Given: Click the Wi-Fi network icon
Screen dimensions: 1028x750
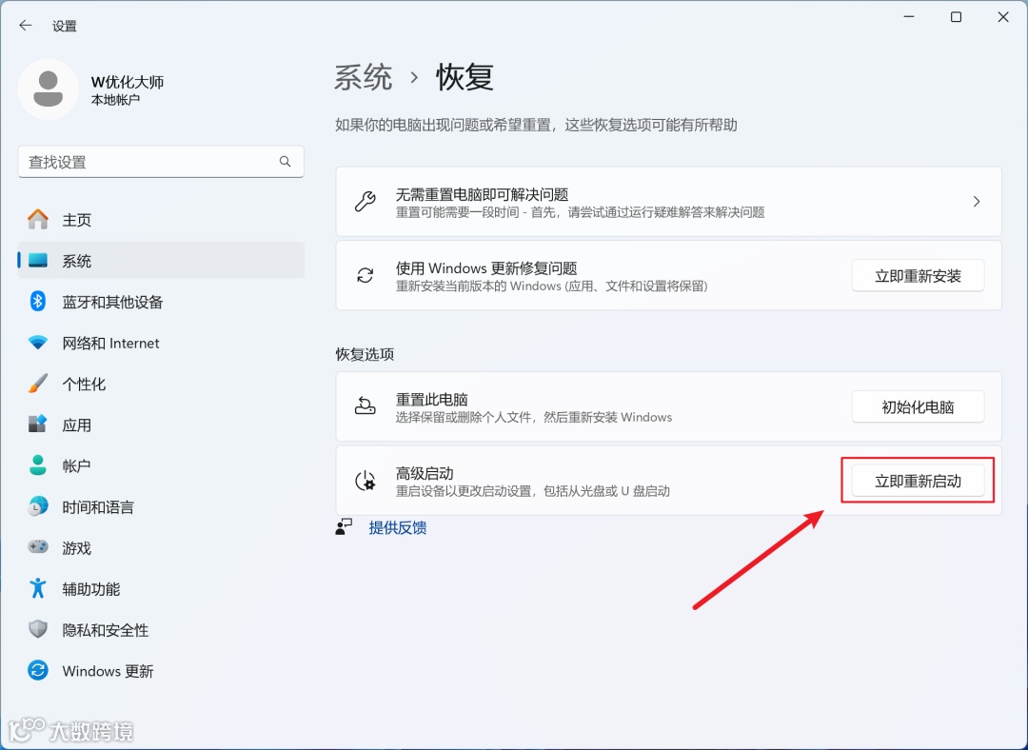Looking at the screenshot, I should (38, 343).
